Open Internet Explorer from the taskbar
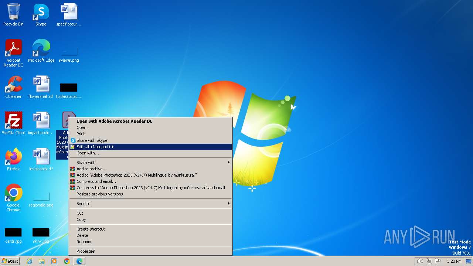The image size is (473, 266). (29, 261)
